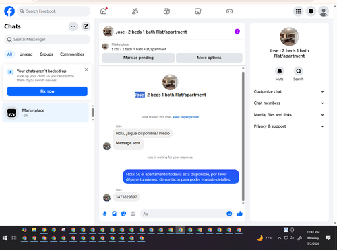
Task: Open the Marketplace storefront icon in top navigation
Action: pyautogui.click(x=198, y=11)
